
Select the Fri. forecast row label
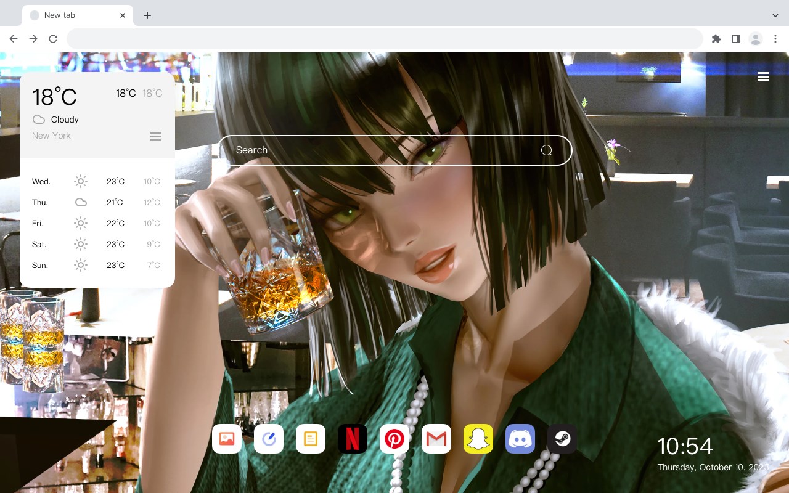click(x=38, y=224)
